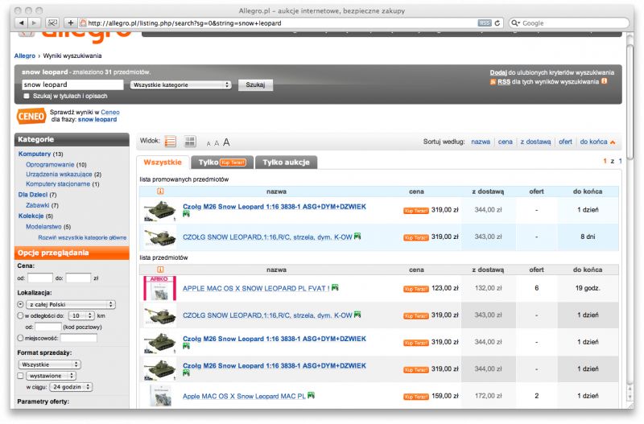
Task: Open the show all bookmarks icon
Action: tap(52, 23)
